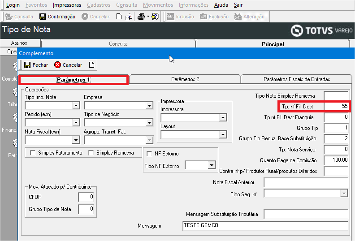Open the Layout dropdown
Screen dimensions: 355x241
point(223,135)
